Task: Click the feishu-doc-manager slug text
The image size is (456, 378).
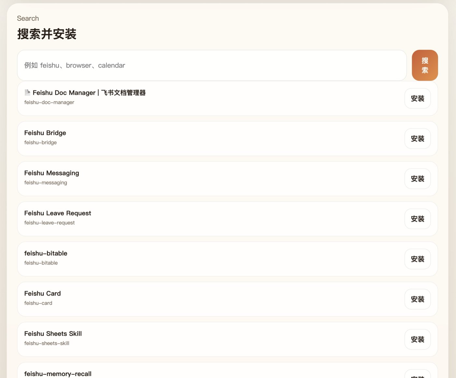Action: (x=49, y=102)
